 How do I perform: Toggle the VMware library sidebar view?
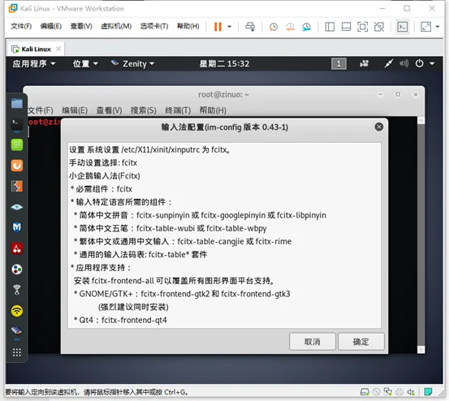(330, 27)
